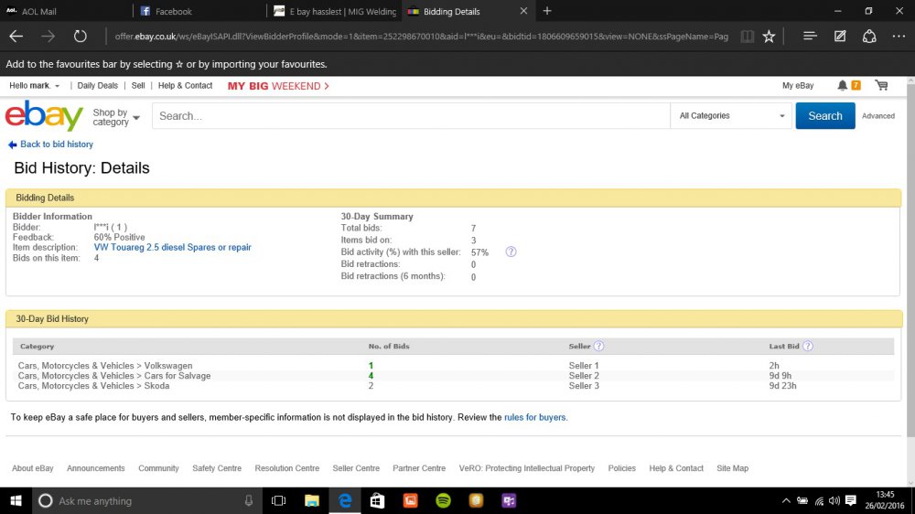Open VeRO: Protecting Intellectual Property link
The image size is (915, 514).
tap(526, 468)
